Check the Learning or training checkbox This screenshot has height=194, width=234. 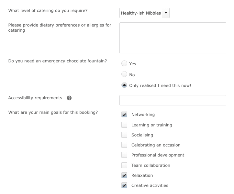124,125
